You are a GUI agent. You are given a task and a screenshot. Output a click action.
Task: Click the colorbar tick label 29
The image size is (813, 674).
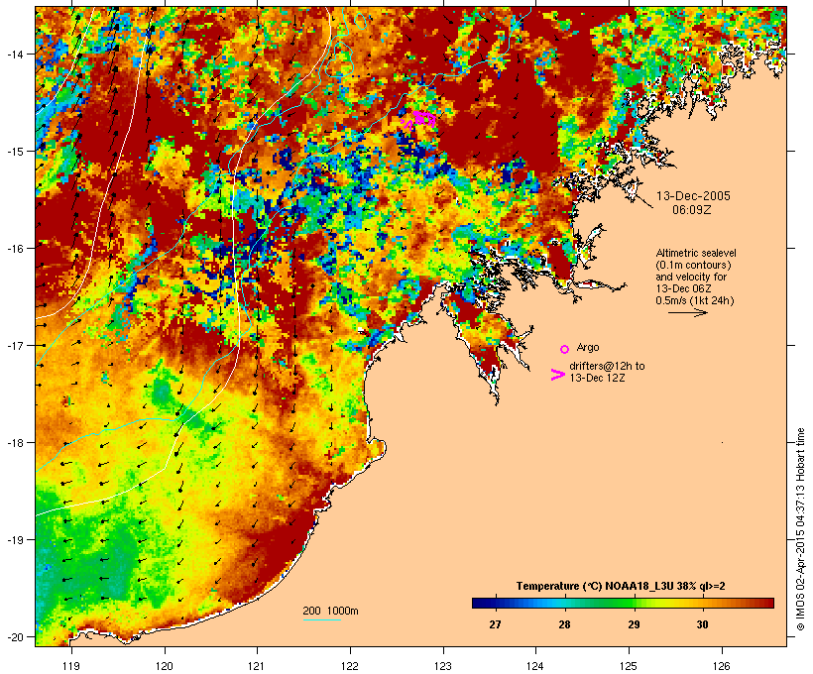634,624
